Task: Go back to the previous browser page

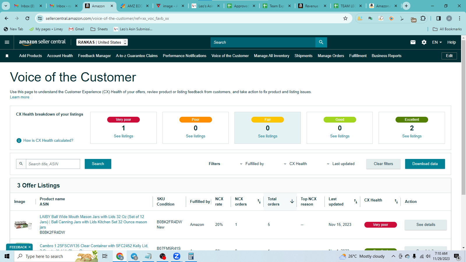Action: coord(6,18)
